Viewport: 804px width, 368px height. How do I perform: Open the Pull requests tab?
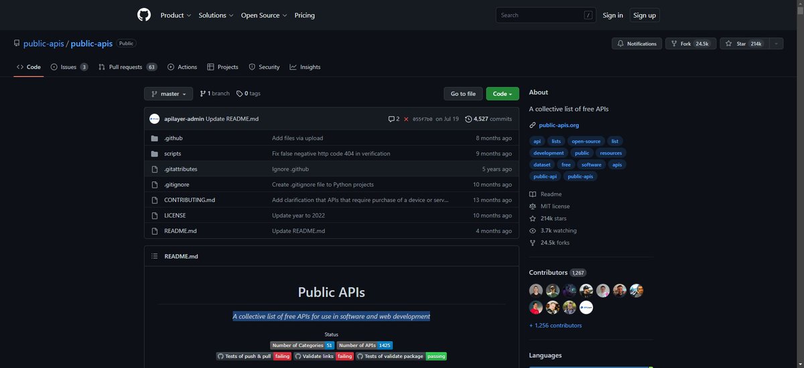point(127,67)
